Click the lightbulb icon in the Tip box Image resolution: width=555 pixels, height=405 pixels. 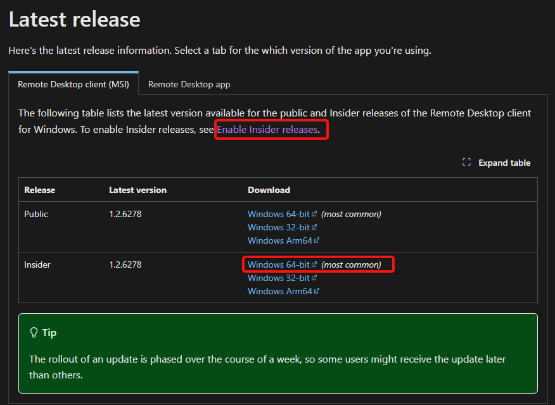(x=34, y=333)
